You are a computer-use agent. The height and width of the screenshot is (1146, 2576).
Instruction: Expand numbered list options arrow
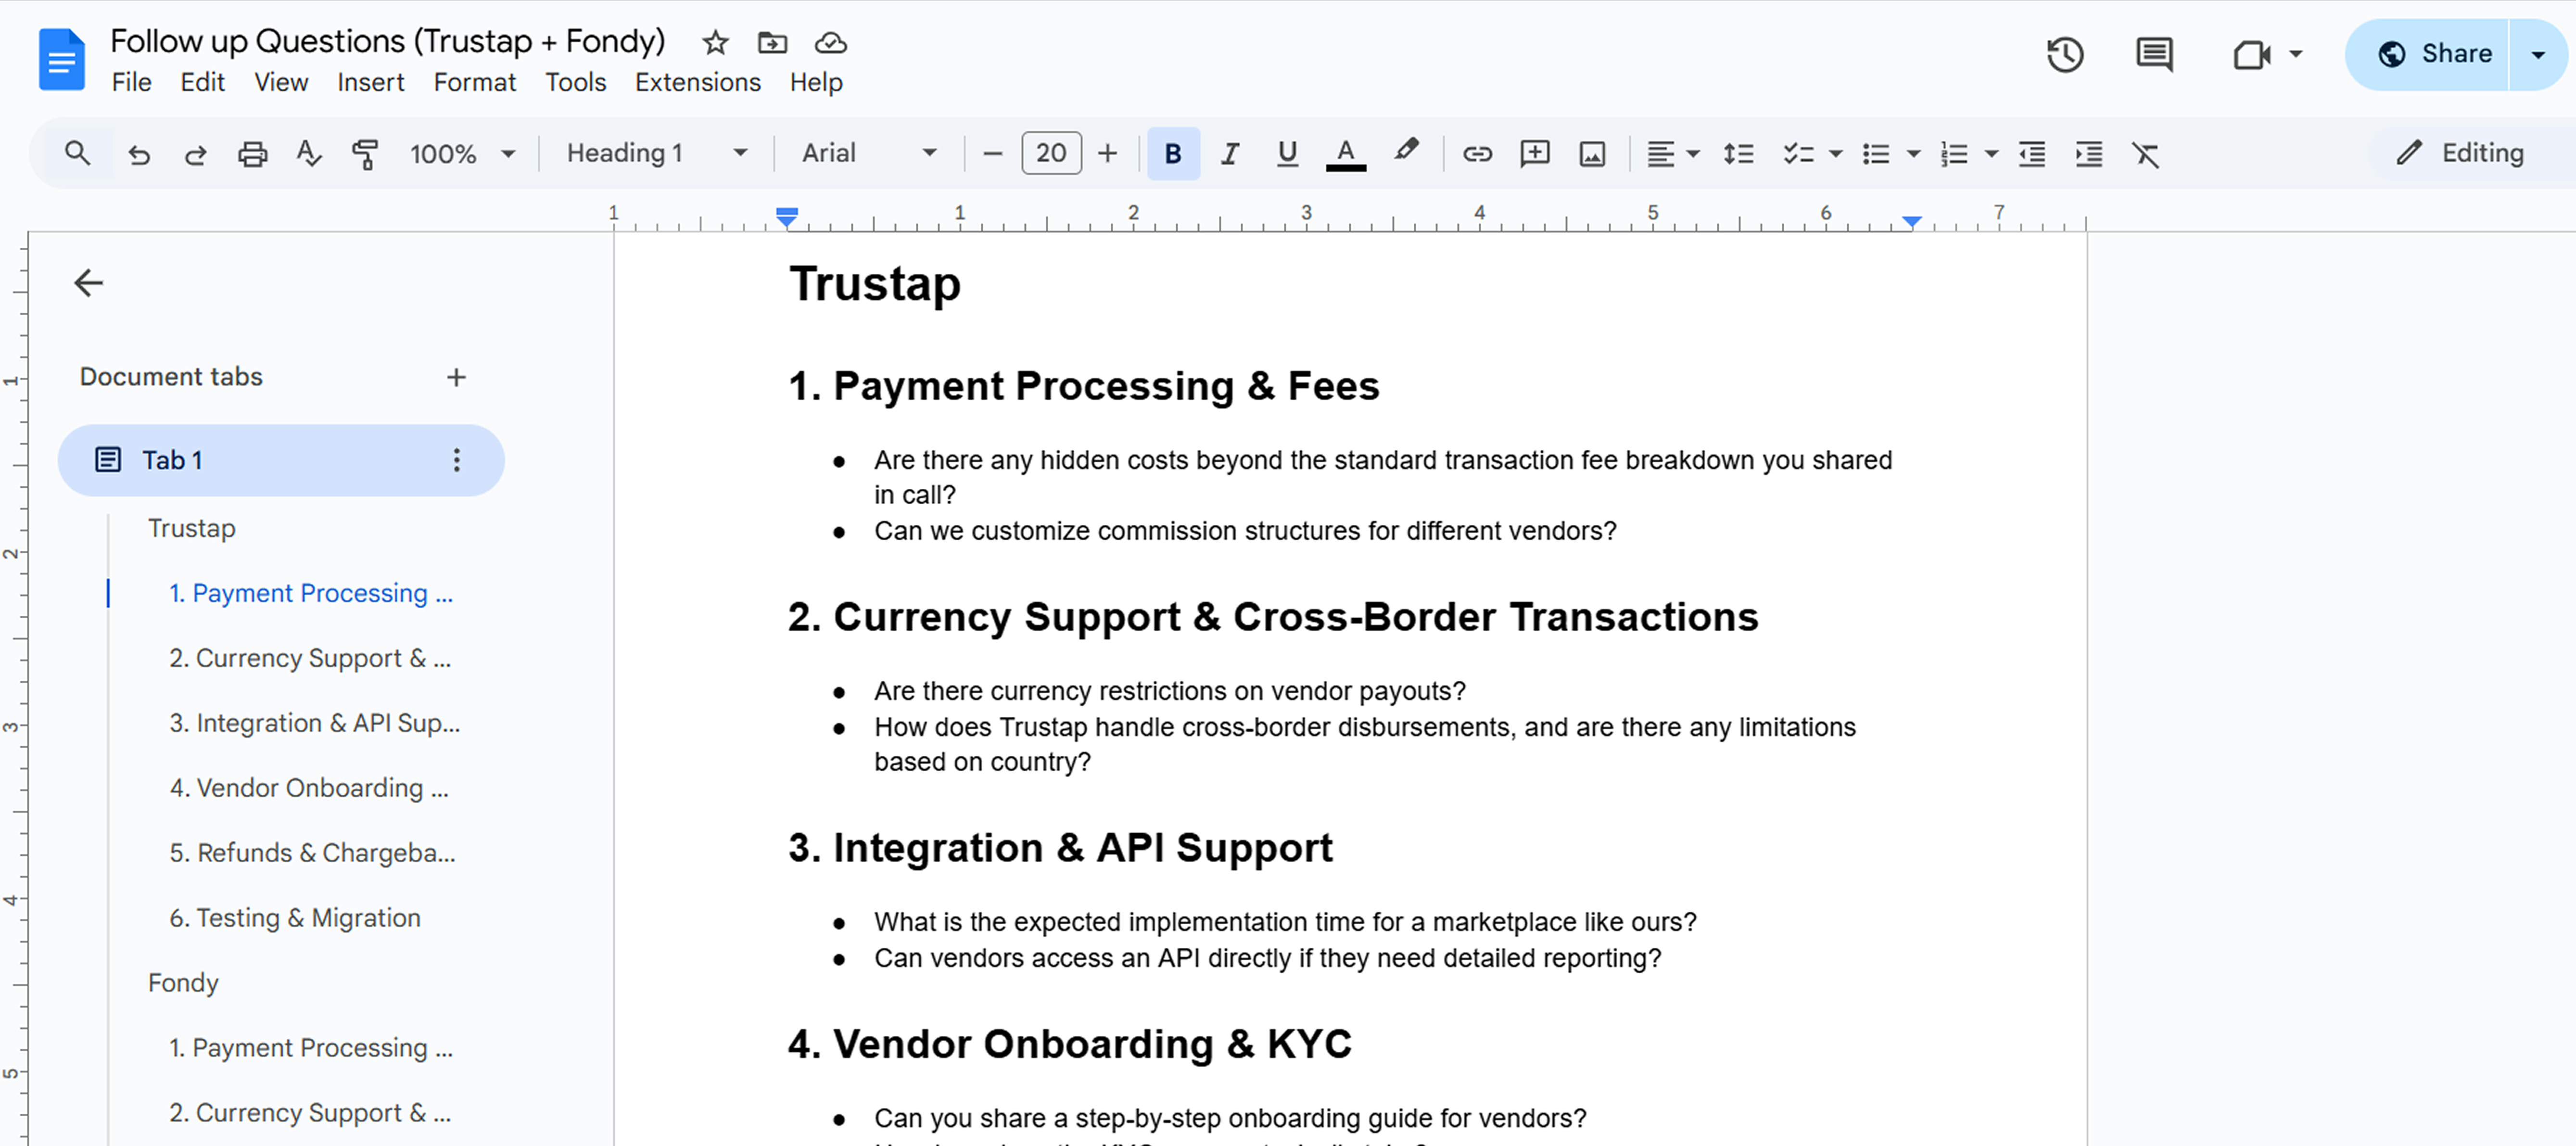(1991, 154)
